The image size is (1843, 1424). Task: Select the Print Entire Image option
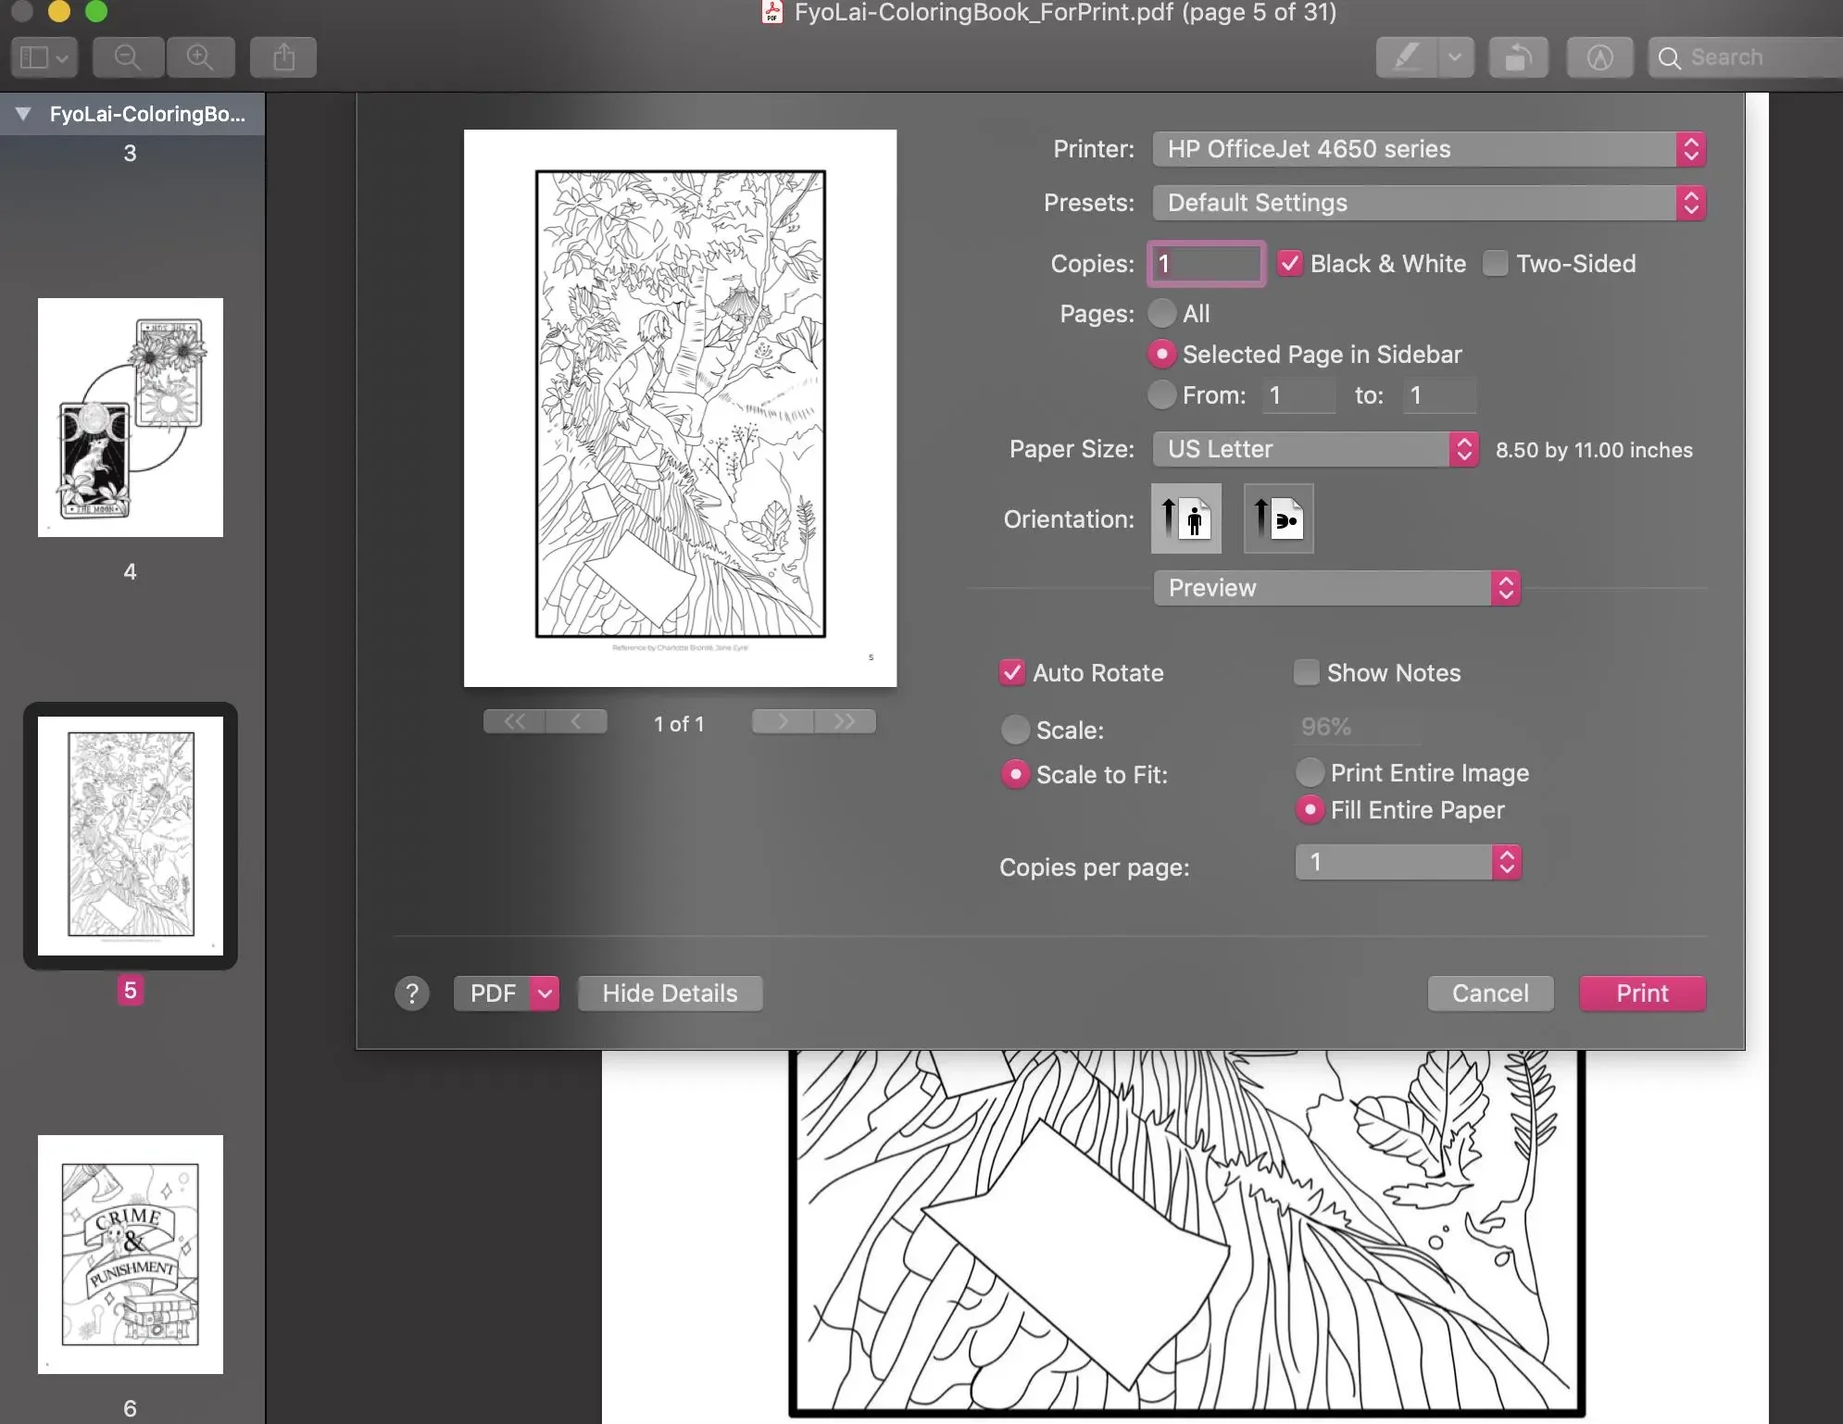coord(1310,772)
